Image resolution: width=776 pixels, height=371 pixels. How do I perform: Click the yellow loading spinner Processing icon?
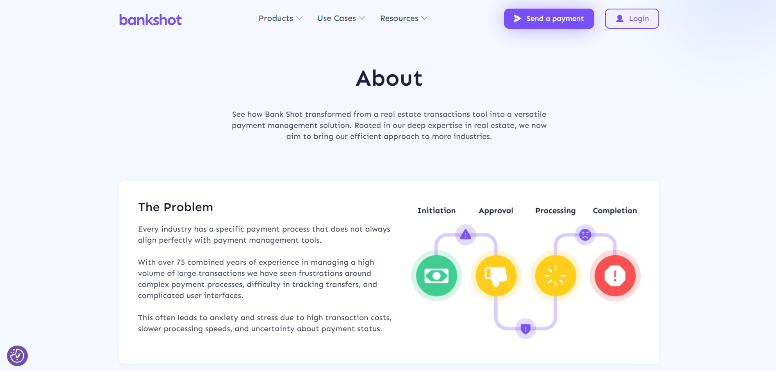click(x=555, y=275)
